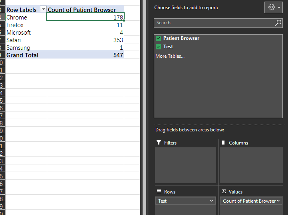This screenshot has width=288, height=215.
Task: Open the field list tools gear menu
Action: click(274, 8)
